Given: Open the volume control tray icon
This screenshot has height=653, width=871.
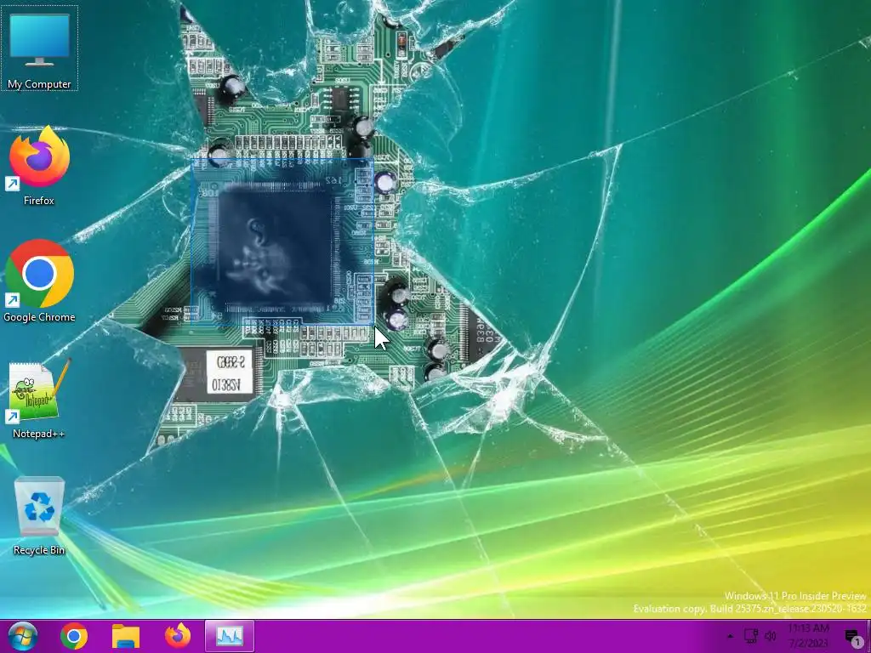Looking at the screenshot, I should pos(771,636).
